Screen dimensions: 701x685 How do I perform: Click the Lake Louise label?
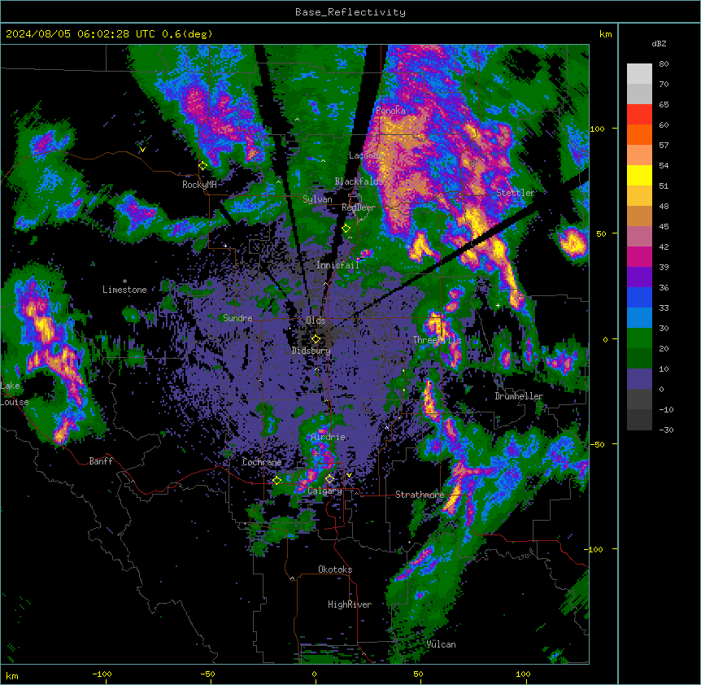pyautogui.click(x=15, y=394)
